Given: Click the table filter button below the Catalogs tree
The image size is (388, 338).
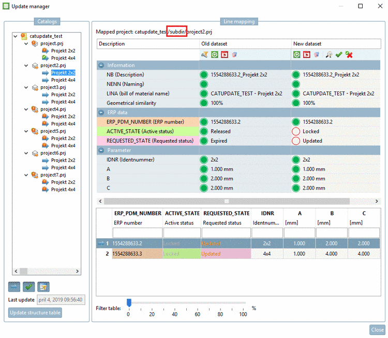Looking at the screenshot, I should (43, 287).
